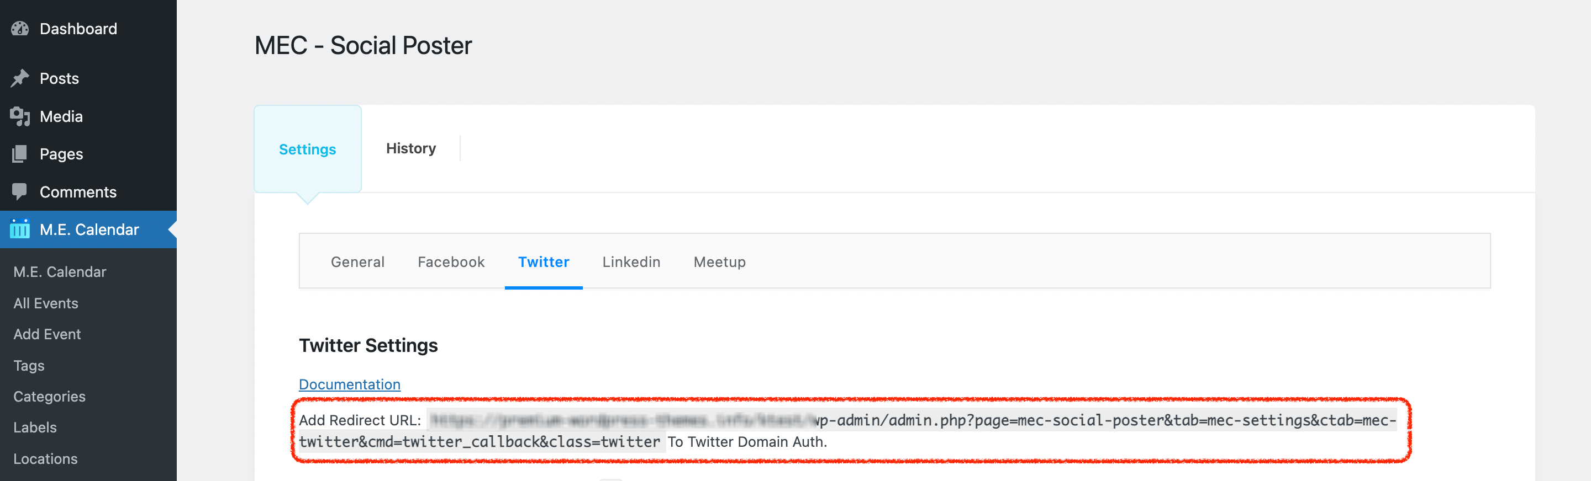
Task: Select the Linkedin settings sub-tab
Action: (631, 262)
